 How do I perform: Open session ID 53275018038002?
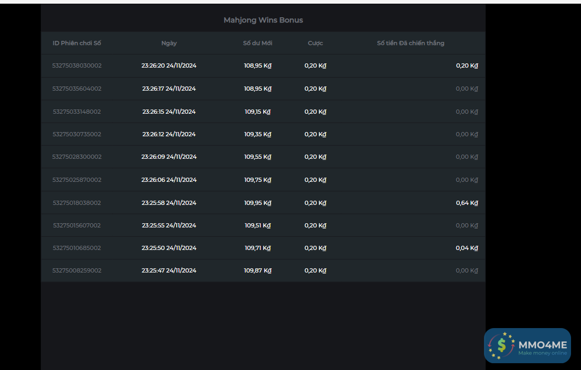click(x=77, y=203)
